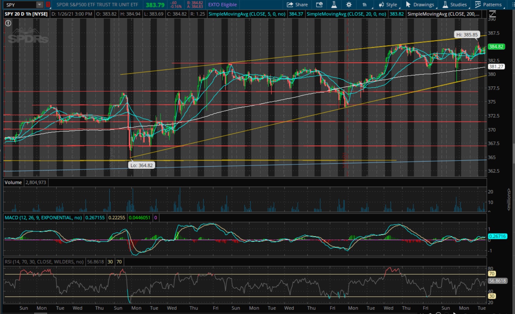
Task: Click the MACD value 0.267155
Action: point(95,218)
